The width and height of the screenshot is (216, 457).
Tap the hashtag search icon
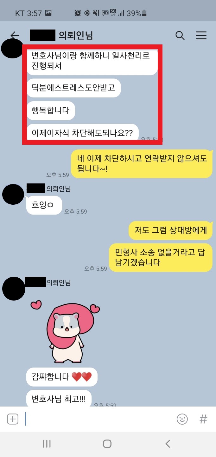pos(203,419)
